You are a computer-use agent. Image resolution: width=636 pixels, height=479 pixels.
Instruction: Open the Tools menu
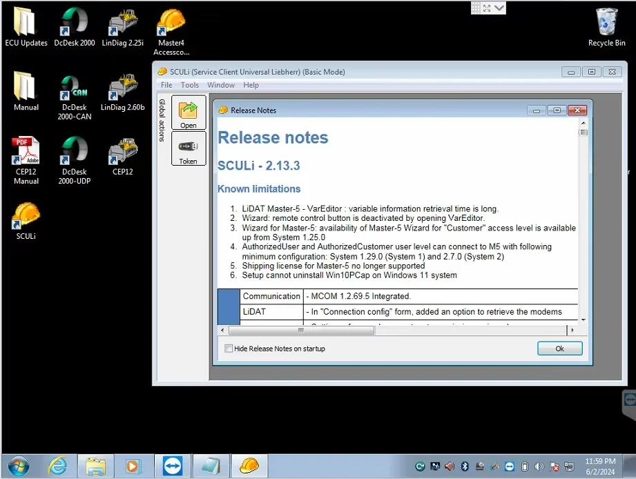pyautogui.click(x=189, y=85)
